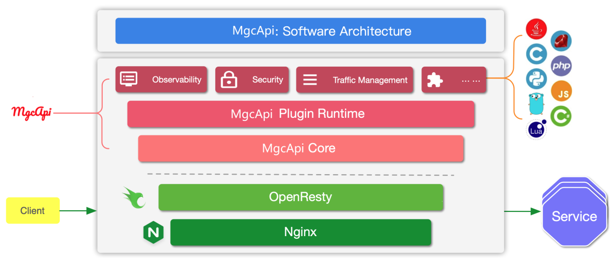The width and height of the screenshot is (614, 263).
Task: Click the hamburger lines icon in Traffic Management
Action: 310,80
